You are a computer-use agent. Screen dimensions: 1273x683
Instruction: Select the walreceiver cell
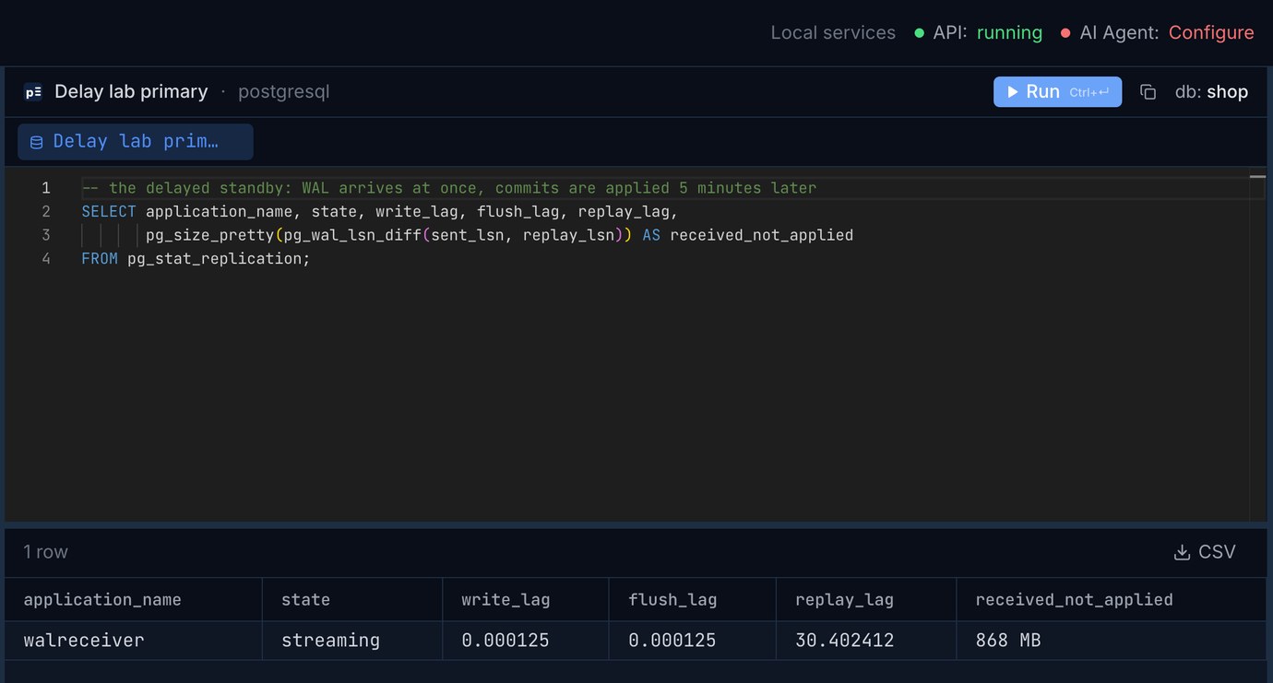134,641
